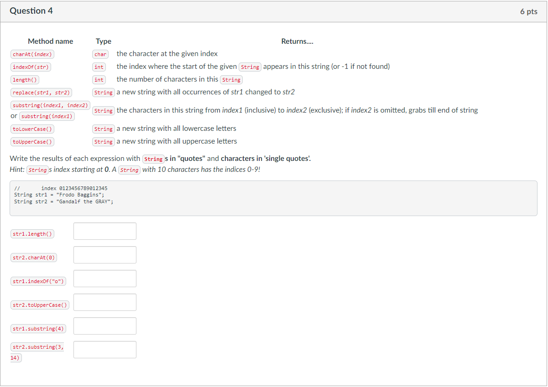548x387 pixels.
Task: Click the code block declaring str1 and str2
Action: (x=274, y=197)
